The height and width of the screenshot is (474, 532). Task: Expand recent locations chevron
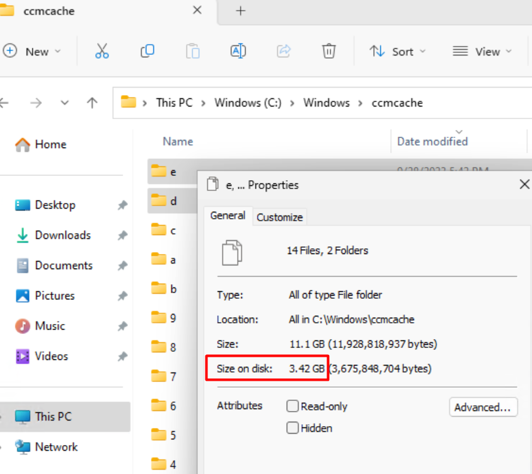pos(64,103)
